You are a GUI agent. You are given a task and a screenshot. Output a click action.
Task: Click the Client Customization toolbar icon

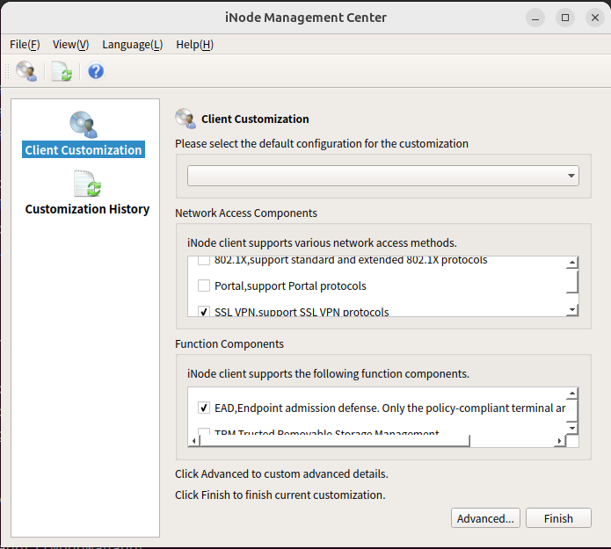pyautogui.click(x=26, y=71)
